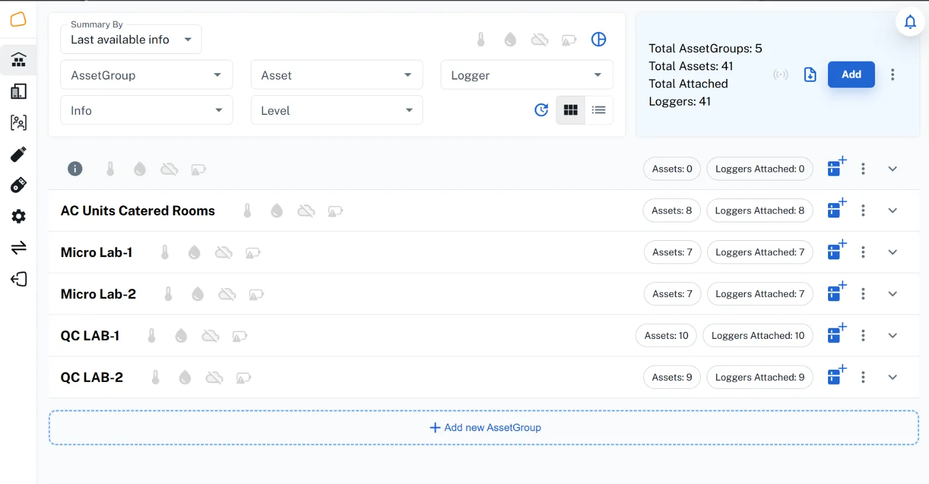Click the Micro Lab-2 group name

(x=98, y=294)
